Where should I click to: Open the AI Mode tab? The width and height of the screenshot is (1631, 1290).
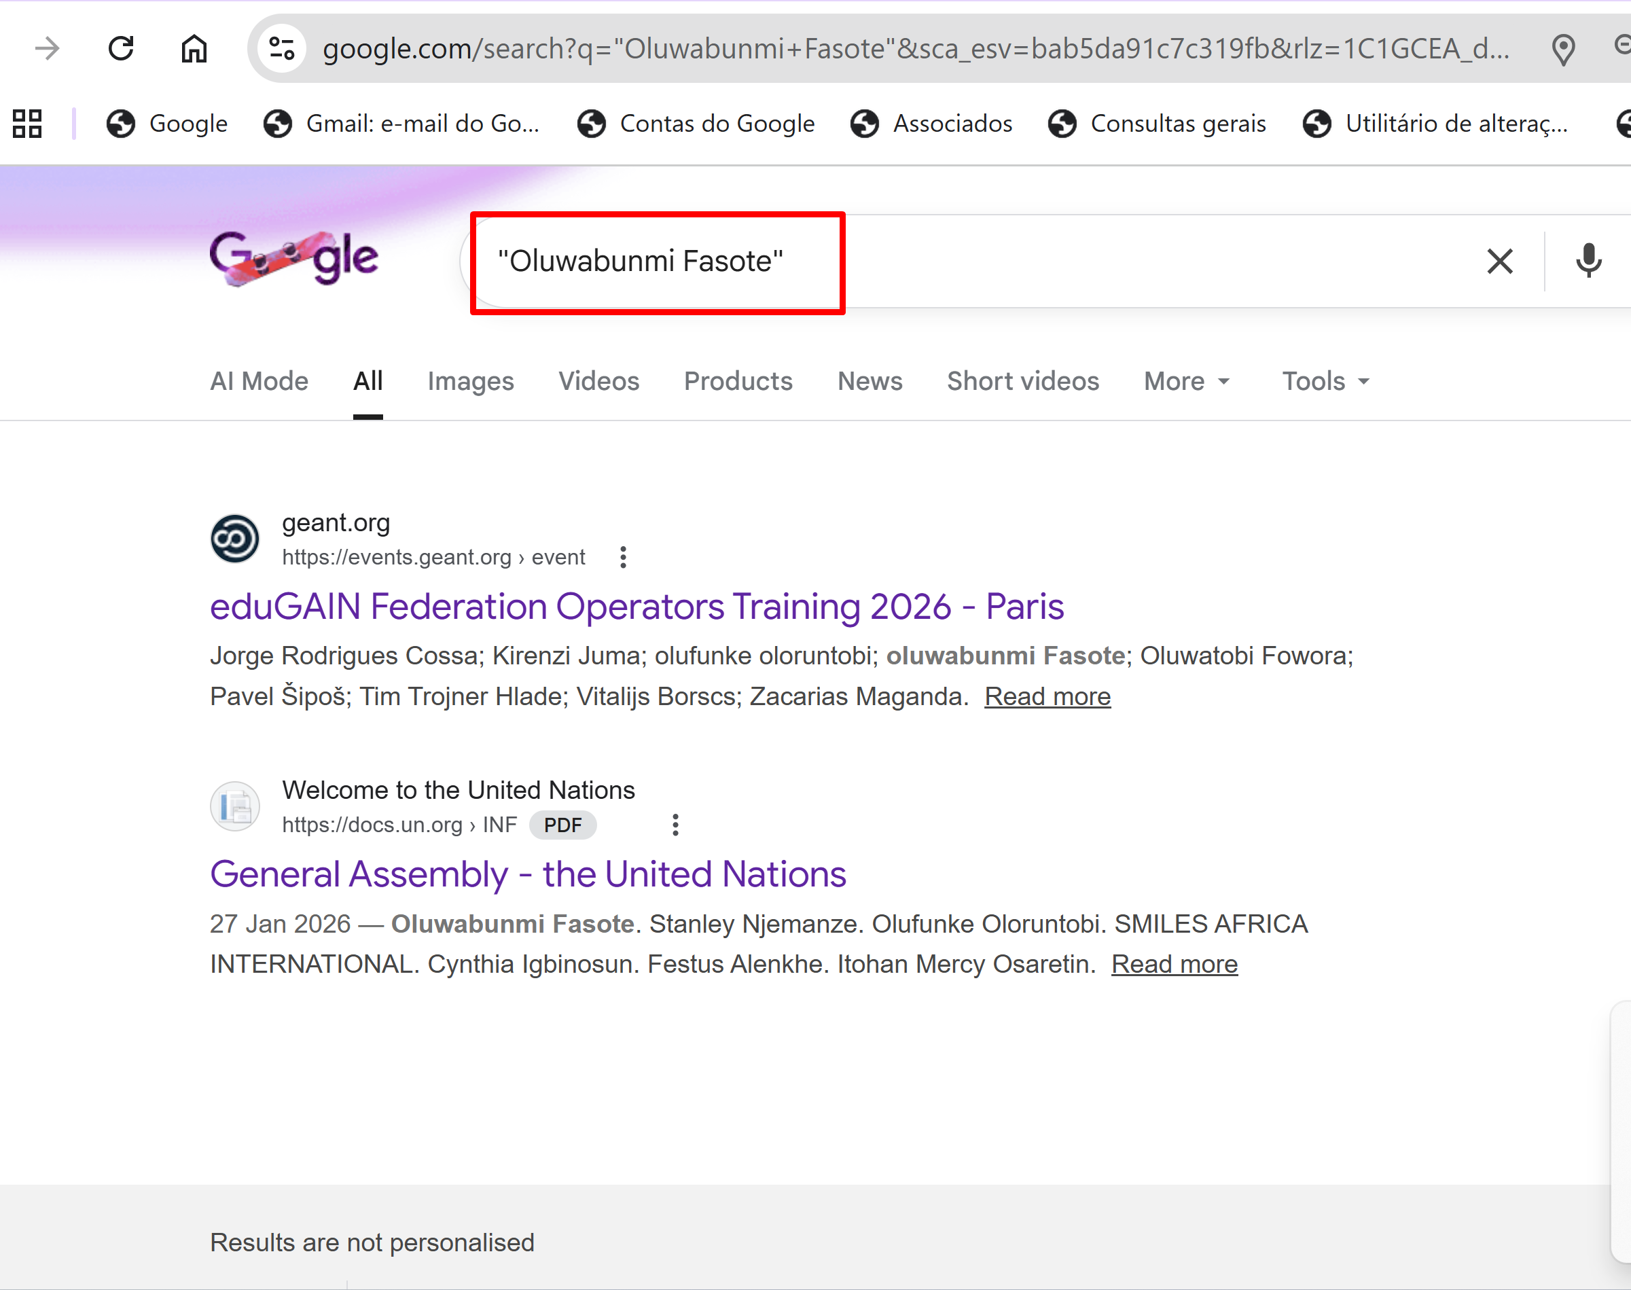click(259, 381)
